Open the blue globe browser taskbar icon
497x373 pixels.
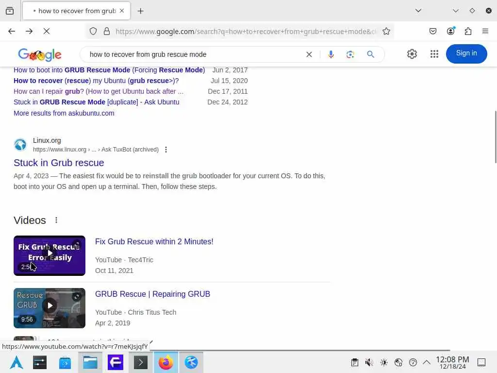click(191, 362)
